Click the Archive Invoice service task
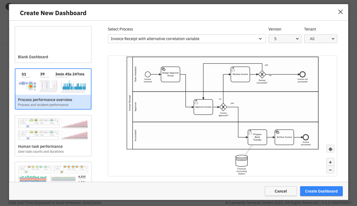357x206 pixels. pyautogui.click(x=284, y=137)
